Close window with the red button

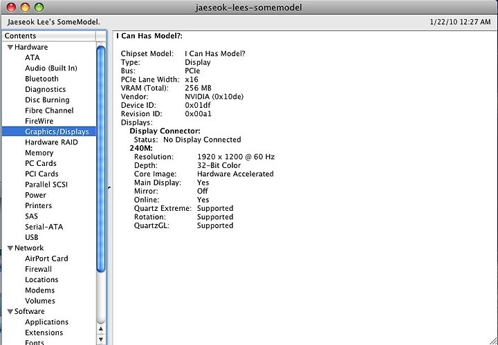[x=11, y=7]
